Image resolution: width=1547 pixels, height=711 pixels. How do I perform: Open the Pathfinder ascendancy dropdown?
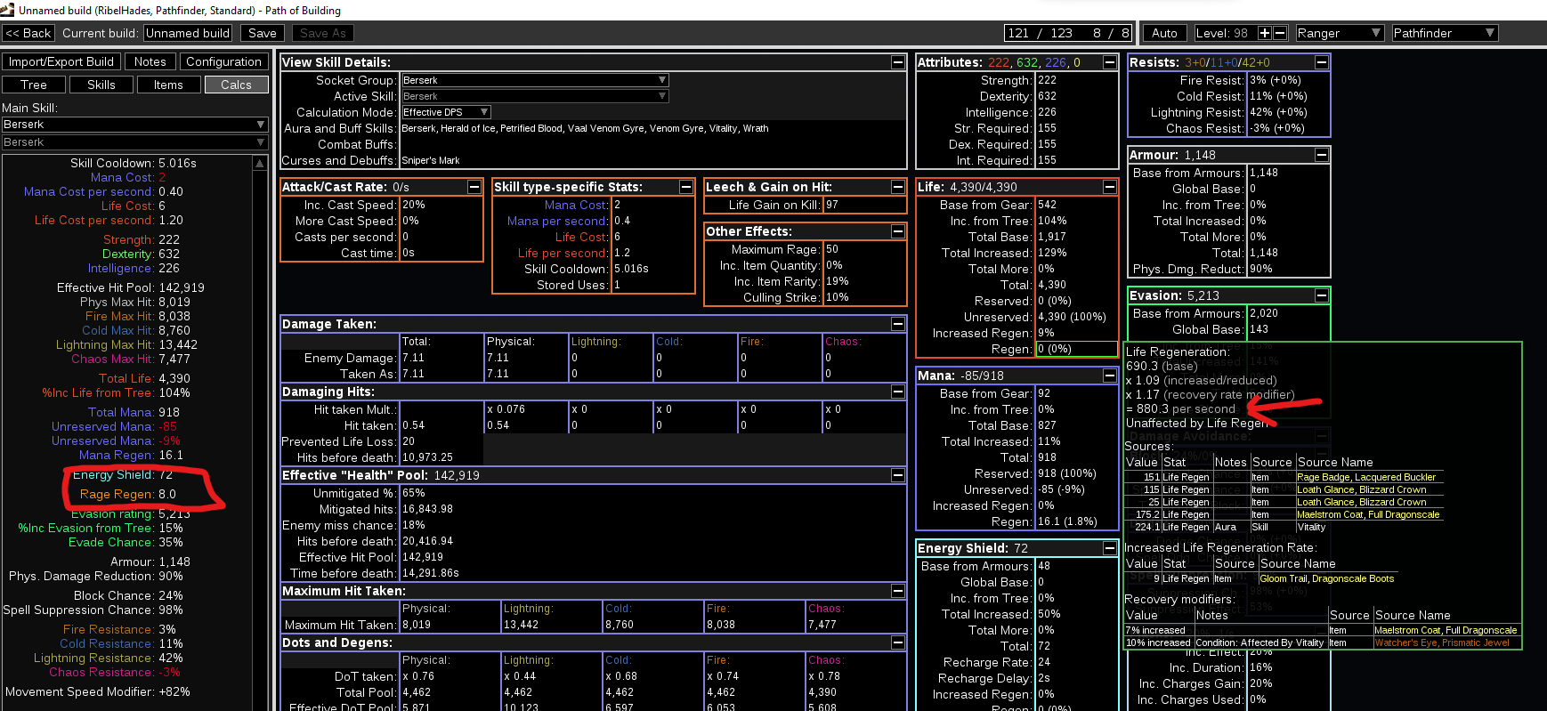point(1445,33)
